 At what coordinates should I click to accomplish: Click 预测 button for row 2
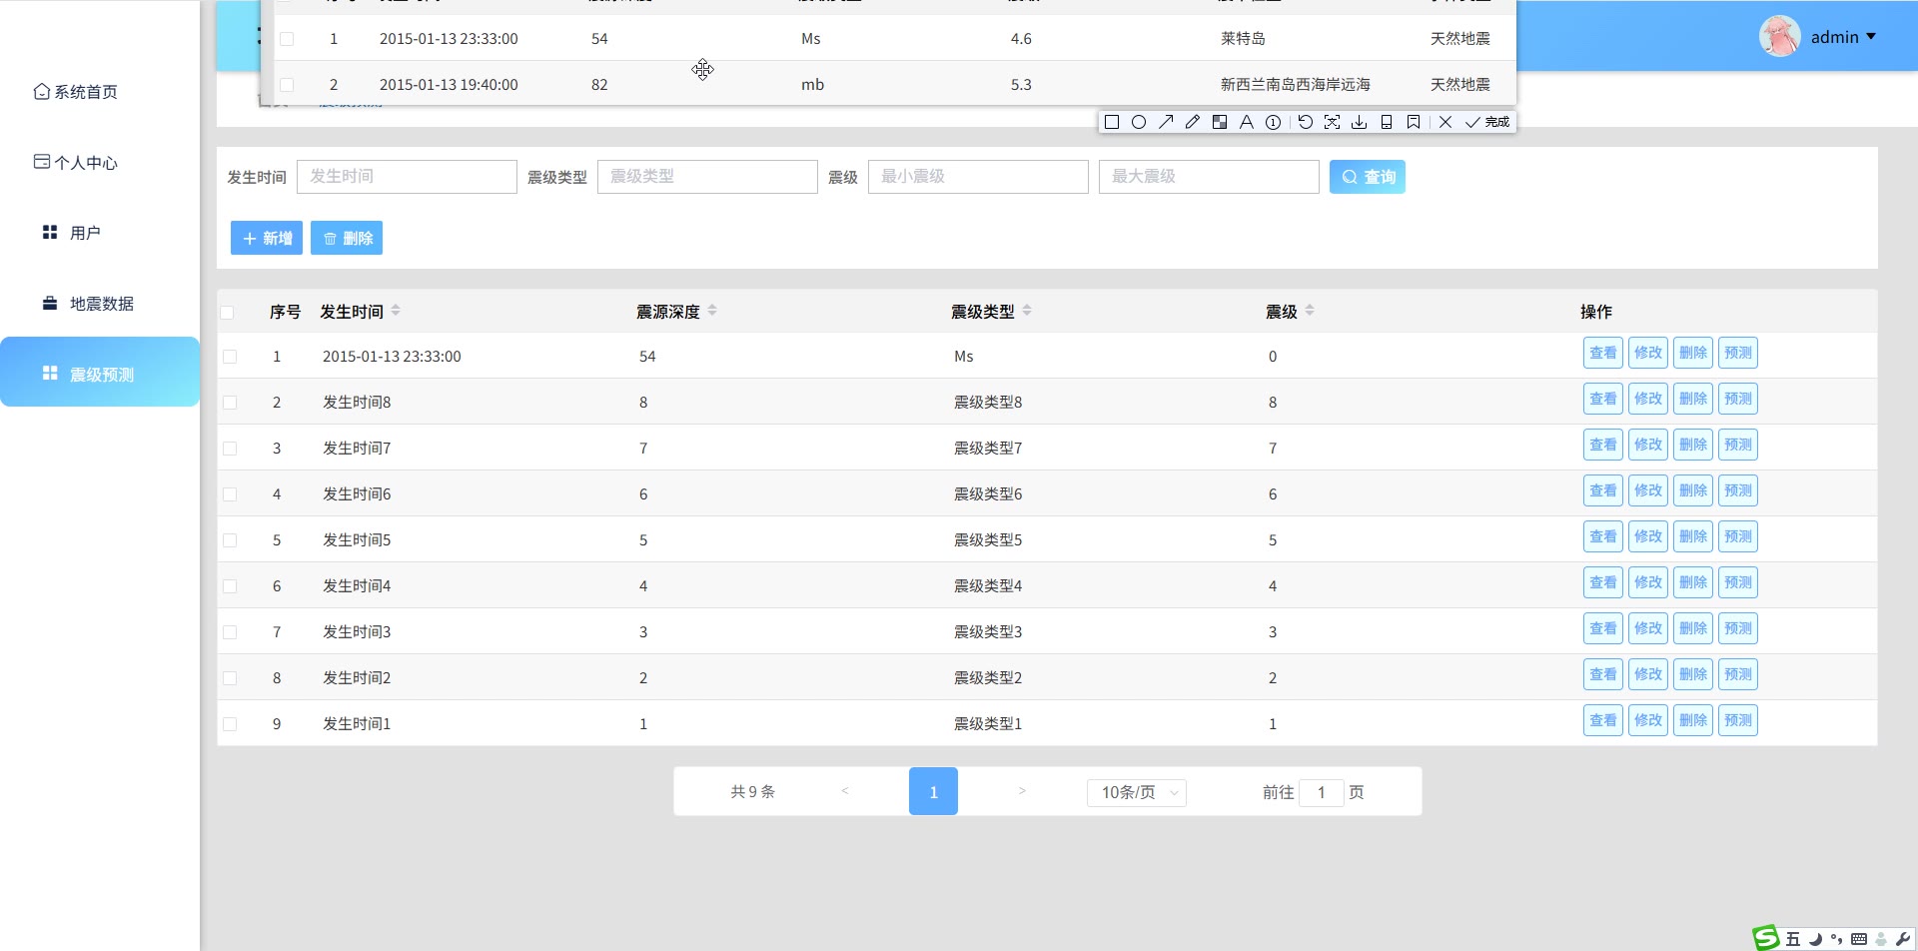coord(1737,399)
